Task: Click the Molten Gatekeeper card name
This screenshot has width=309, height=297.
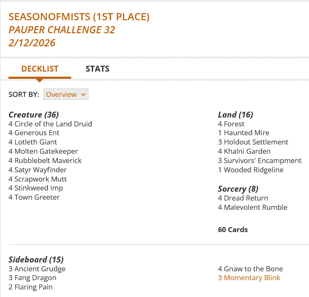Action: click(46, 151)
